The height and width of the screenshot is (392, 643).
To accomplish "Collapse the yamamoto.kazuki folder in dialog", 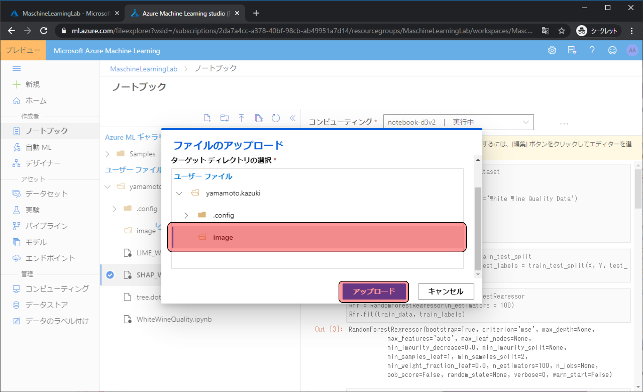I will [179, 193].
